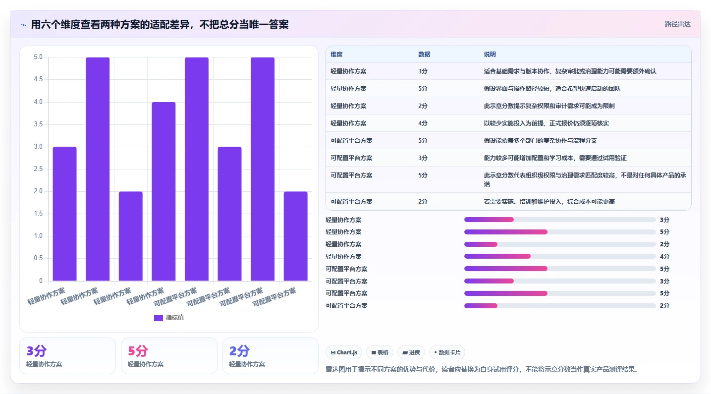The width and height of the screenshot is (711, 394).
Task: Click the 2.5 label on the y-axis
Action: (x=38, y=169)
